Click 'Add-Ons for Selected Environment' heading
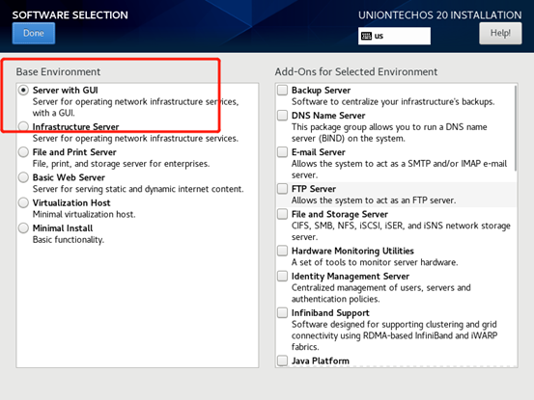This screenshot has height=400, width=534. pos(356,71)
